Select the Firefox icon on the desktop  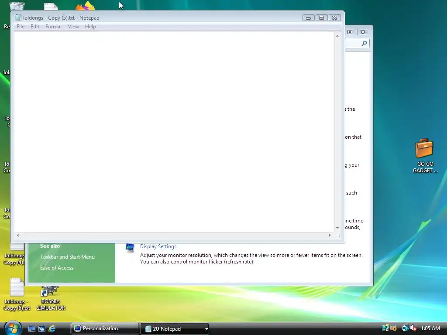coord(86,6)
